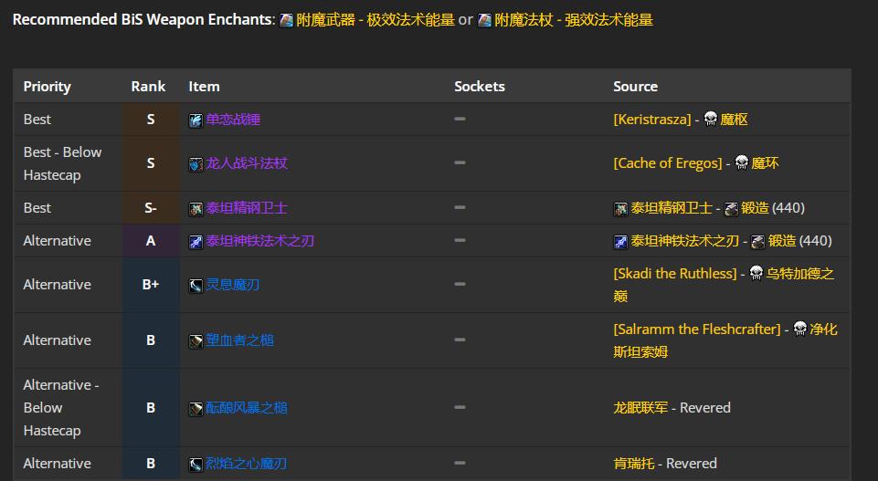Follow the 龙眠联军 reputation source link
This screenshot has height=481, width=878.
tap(640, 408)
